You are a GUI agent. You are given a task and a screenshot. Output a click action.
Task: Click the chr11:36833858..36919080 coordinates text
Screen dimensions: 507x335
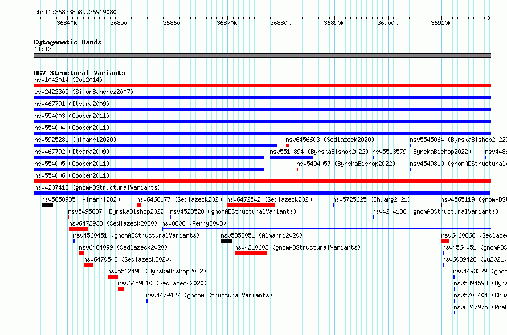pos(75,12)
